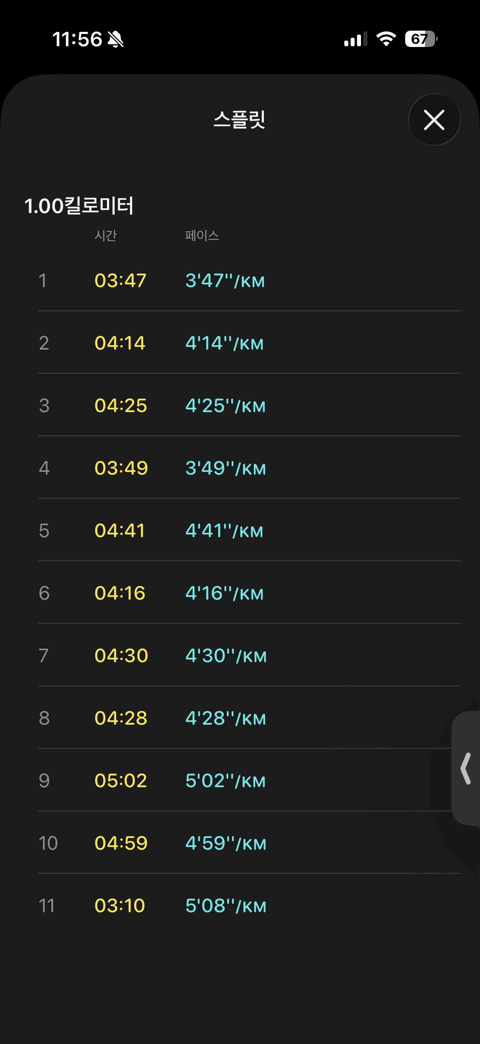The height and width of the screenshot is (1044, 480).
Task: Select the 페이스 column header
Action: click(202, 235)
